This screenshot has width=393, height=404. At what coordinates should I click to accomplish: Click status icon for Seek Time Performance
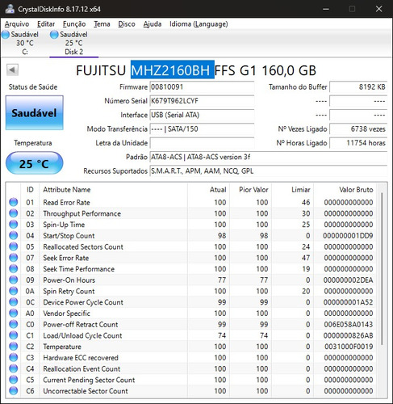pos(14,269)
